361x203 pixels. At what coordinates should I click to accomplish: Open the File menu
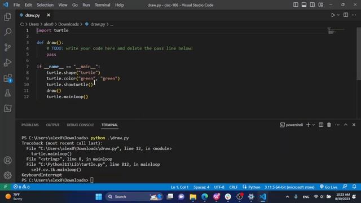tap(16, 5)
